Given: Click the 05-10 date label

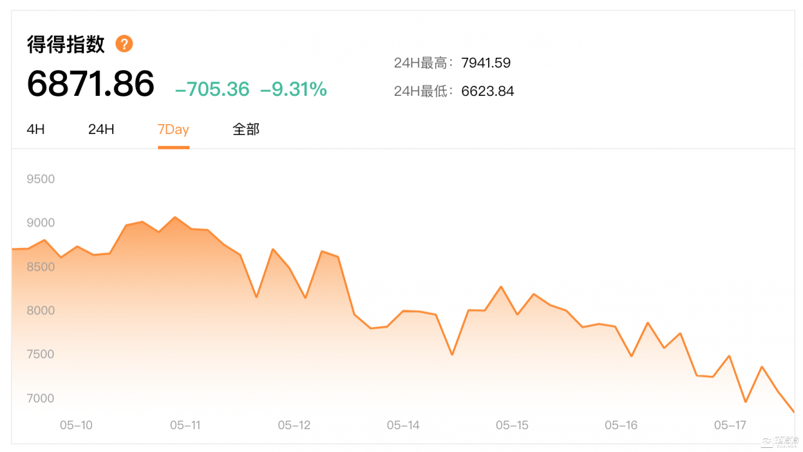Looking at the screenshot, I should (x=76, y=425).
